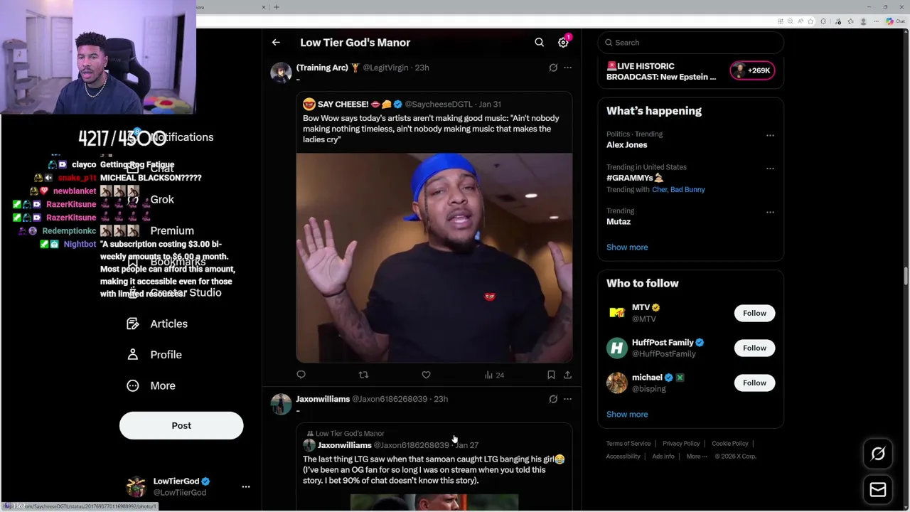Select Grok in the navigation menu
Screen dimensions: 910x512
pyautogui.click(x=162, y=199)
